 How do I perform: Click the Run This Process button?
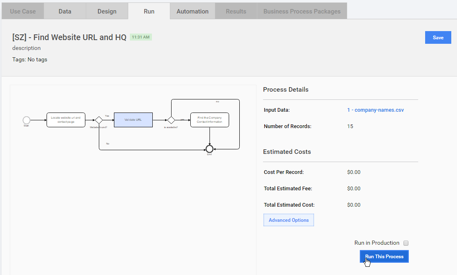[x=384, y=256]
